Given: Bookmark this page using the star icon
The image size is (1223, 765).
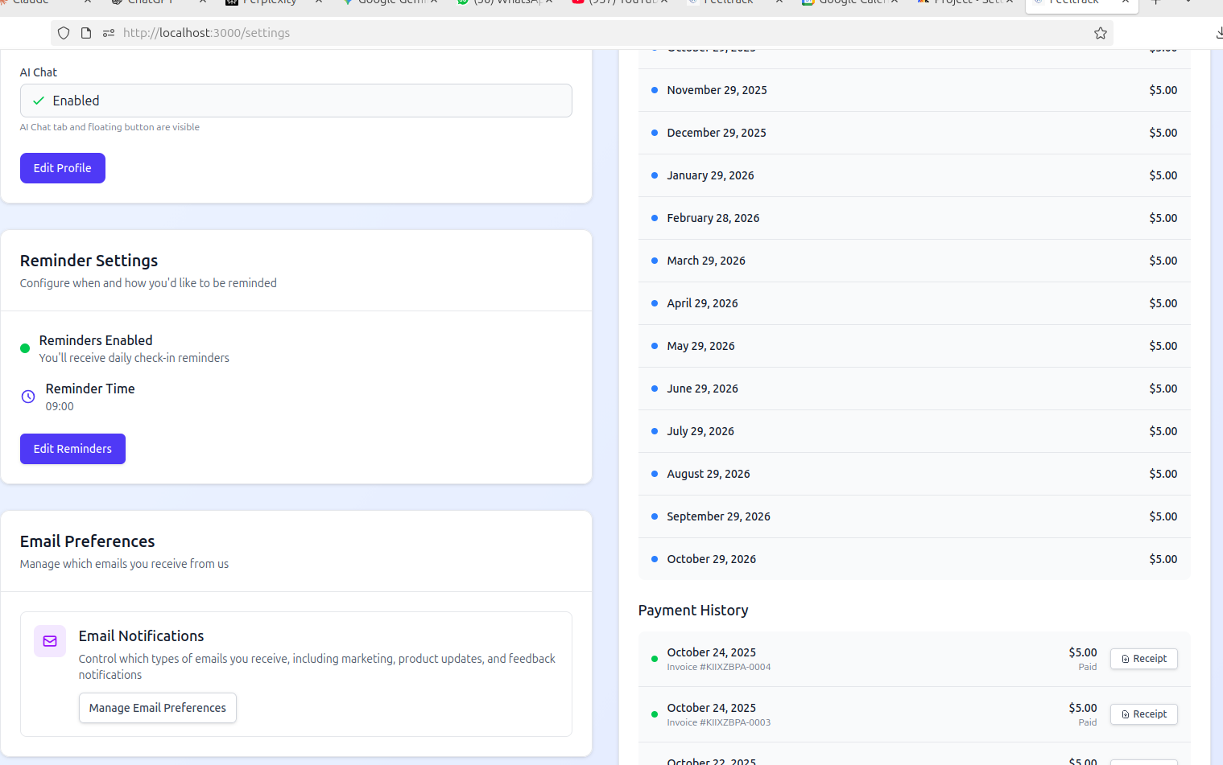Looking at the screenshot, I should pyautogui.click(x=1100, y=33).
